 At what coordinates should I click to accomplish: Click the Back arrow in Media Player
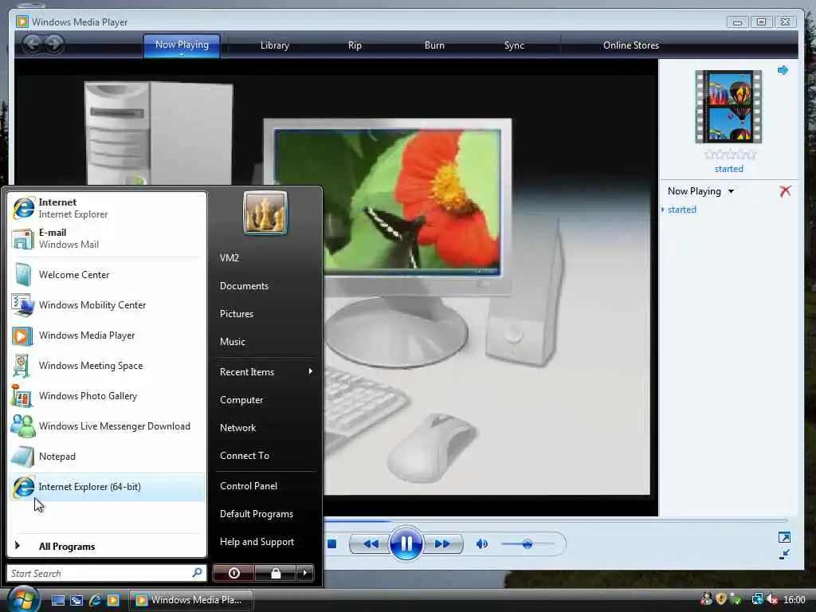pyautogui.click(x=32, y=44)
